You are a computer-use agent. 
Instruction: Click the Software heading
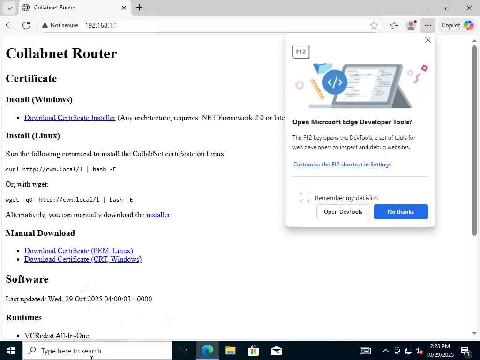(27, 279)
